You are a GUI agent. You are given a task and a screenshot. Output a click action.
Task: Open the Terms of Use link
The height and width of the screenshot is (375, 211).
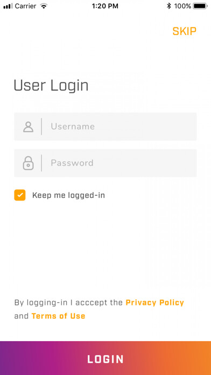tap(58, 316)
